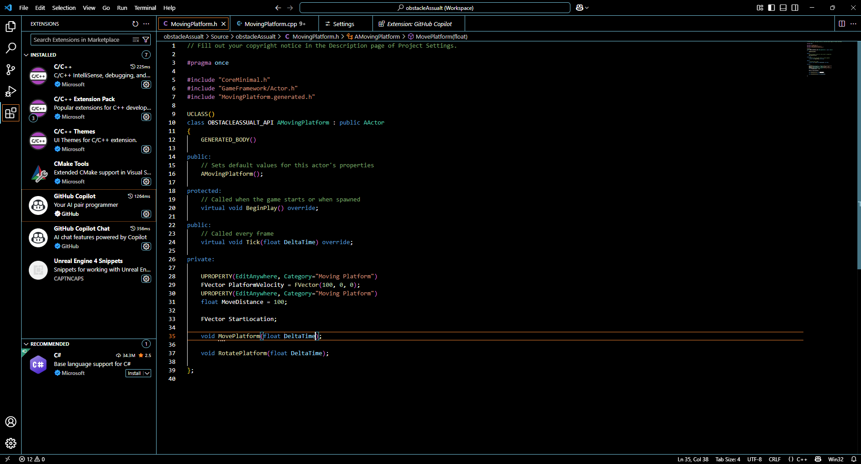The image size is (861, 464).
Task: Click the Split Editor icon above the code
Action: pos(842,23)
